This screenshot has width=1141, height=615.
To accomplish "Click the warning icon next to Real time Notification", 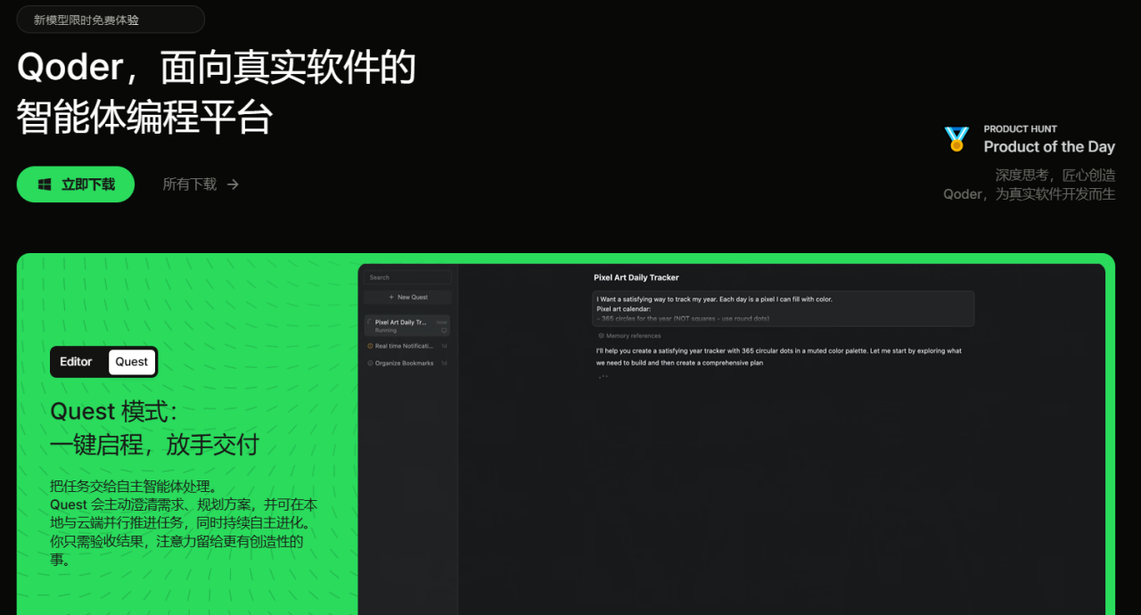I will coord(369,346).
